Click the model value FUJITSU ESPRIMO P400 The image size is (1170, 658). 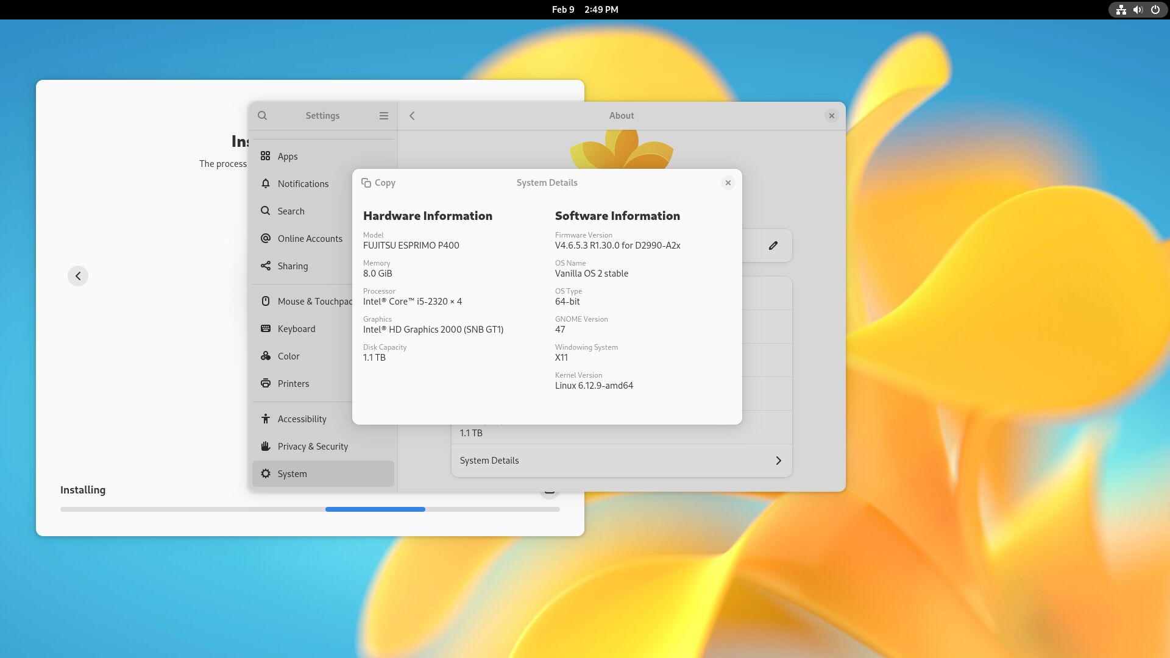411,246
